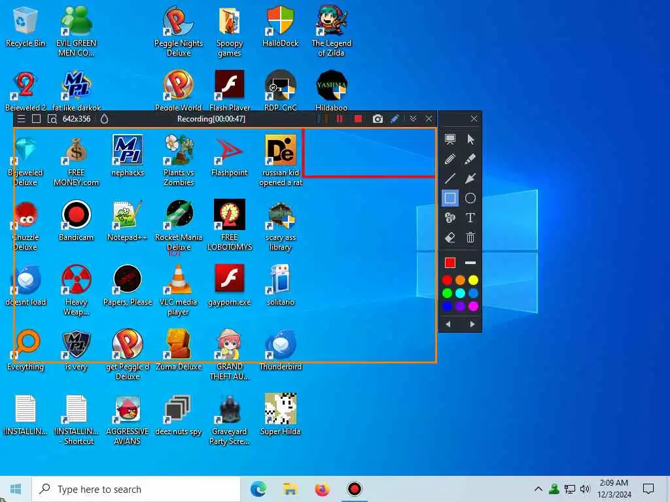
Task: Click the Windows Start button
Action: pos(16,489)
